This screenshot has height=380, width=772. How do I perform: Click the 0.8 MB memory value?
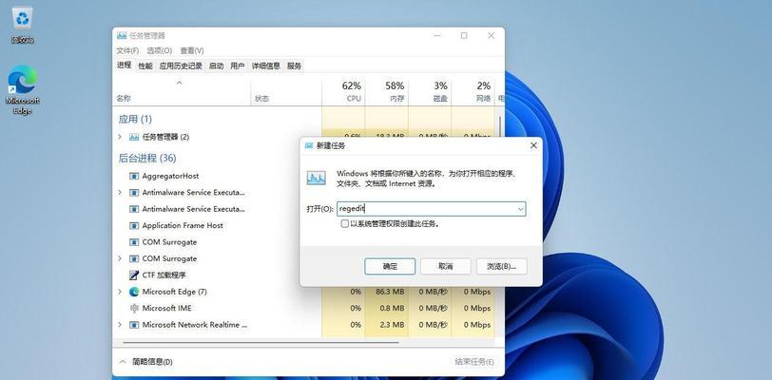coord(393,308)
